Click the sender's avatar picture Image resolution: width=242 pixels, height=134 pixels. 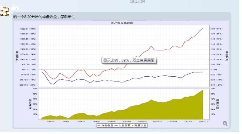(x=5, y=11)
